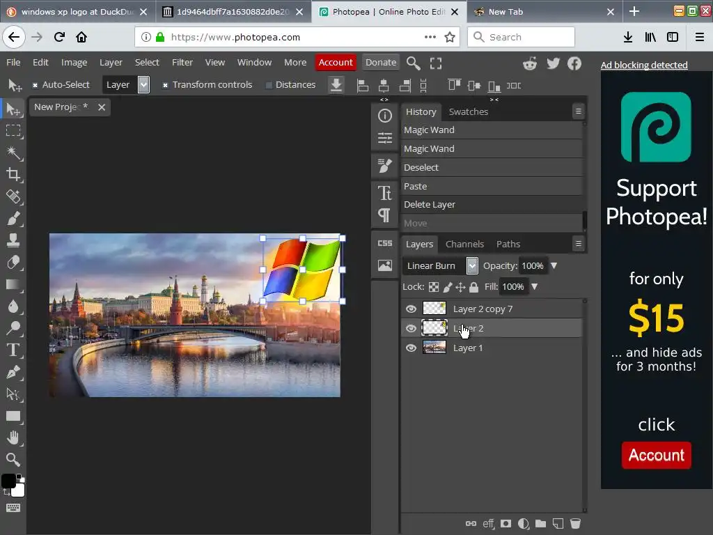Click the Link Layers chain icon
The width and height of the screenshot is (713, 535).
[471, 524]
